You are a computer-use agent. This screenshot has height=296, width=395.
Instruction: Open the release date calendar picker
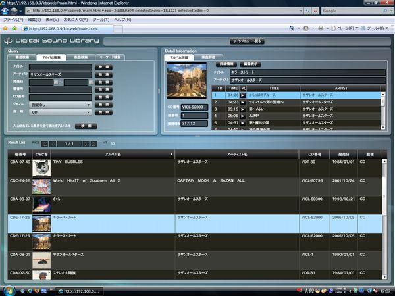pyautogui.click(x=57, y=82)
